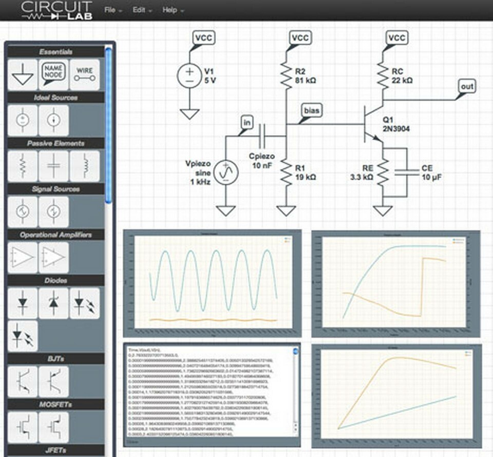493x457 pixels.
Task: Click the CSV data panel scrollbar
Action: coord(296,391)
